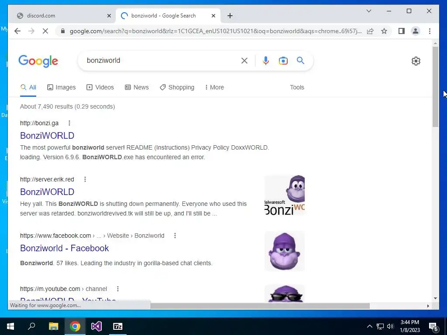Image resolution: width=447 pixels, height=335 pixels.
Task: Start voice search with microphone
Action: tap(266, 60)
